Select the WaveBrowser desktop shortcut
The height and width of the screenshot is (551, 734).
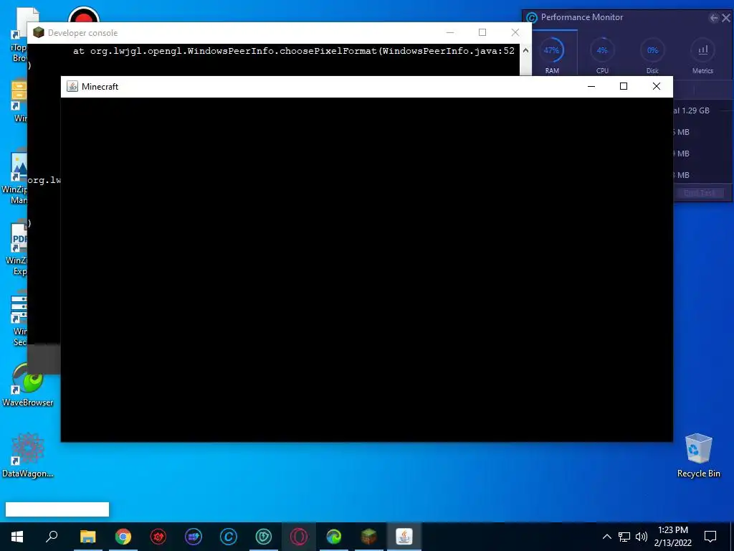pos(28,385)
